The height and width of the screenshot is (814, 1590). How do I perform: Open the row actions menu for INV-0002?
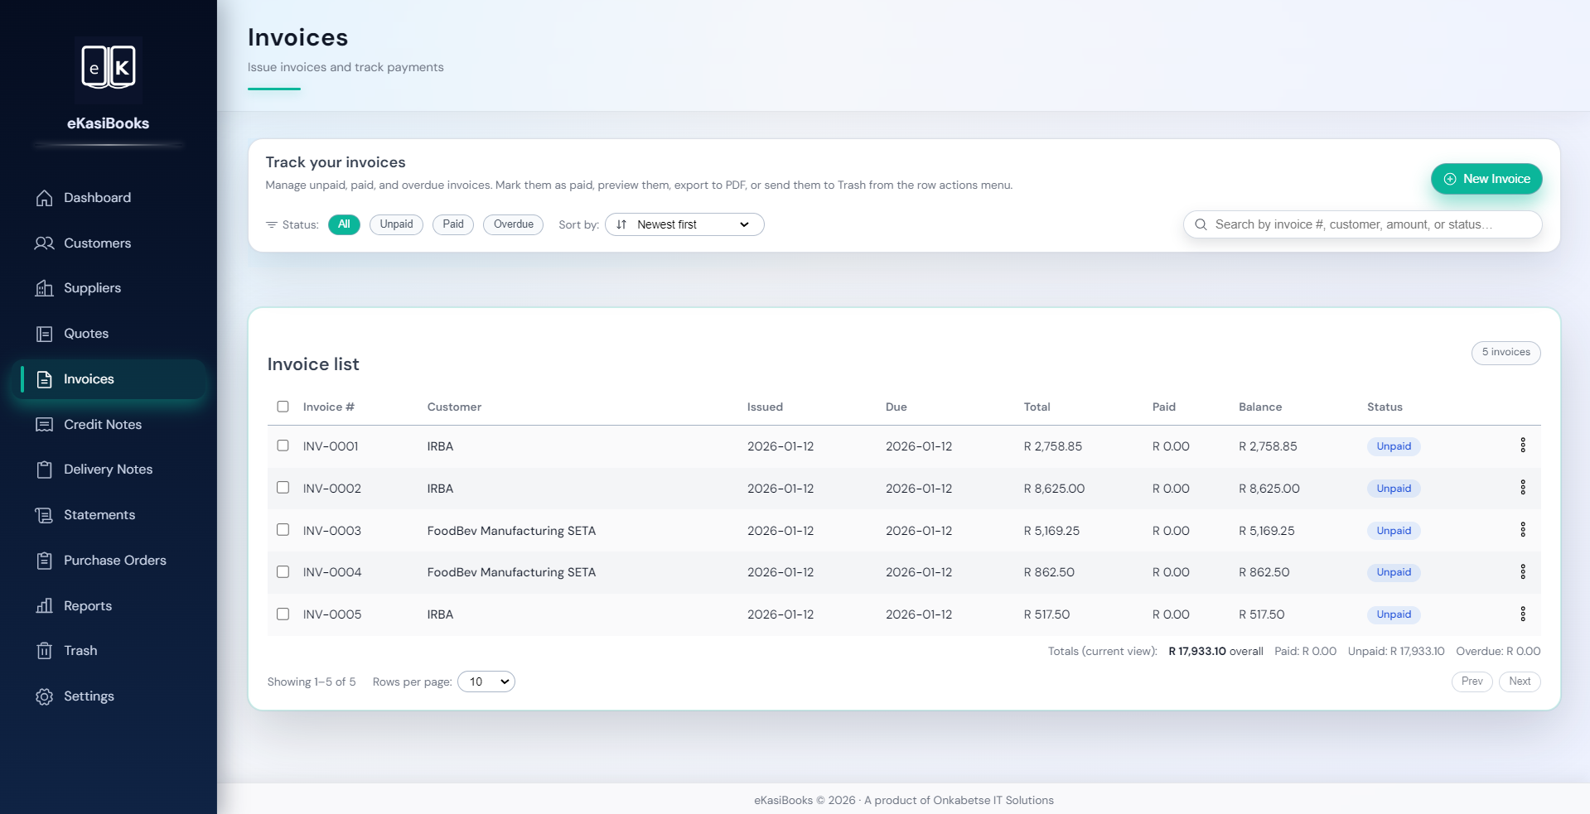pyautogui.click(x=1523, y=488)
